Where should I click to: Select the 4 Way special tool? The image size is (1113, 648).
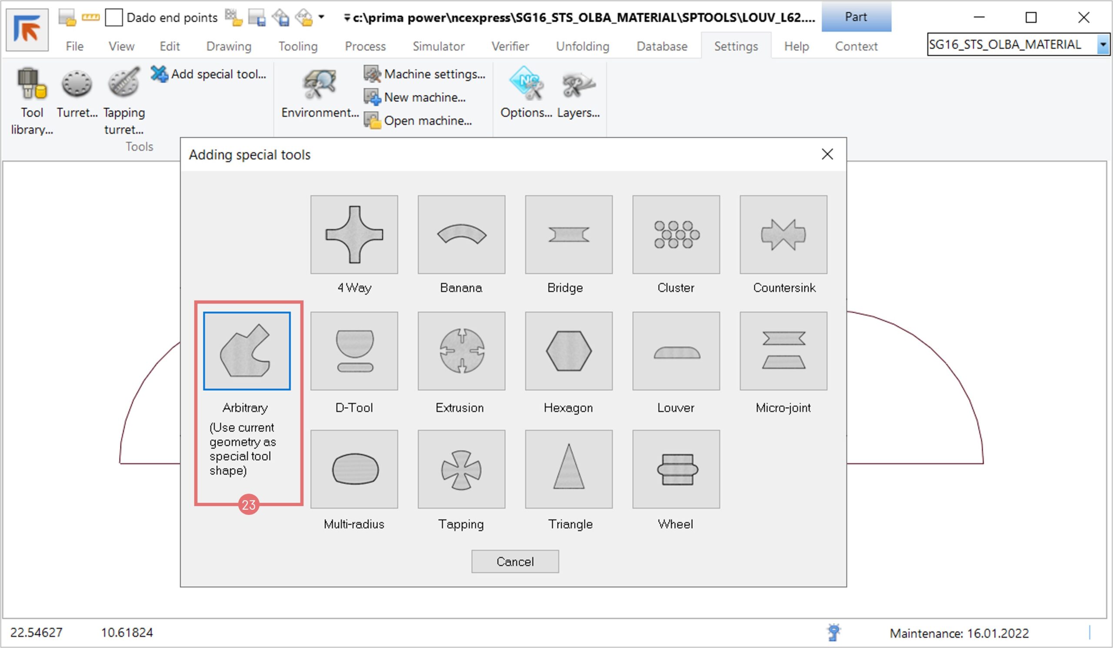pos(354,234)
